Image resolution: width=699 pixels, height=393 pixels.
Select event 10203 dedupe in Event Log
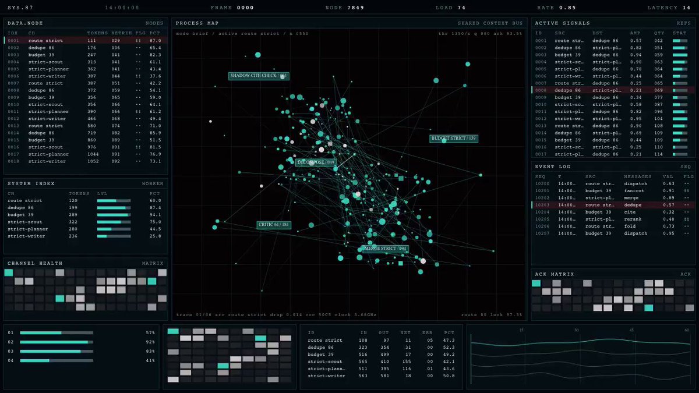613,205
